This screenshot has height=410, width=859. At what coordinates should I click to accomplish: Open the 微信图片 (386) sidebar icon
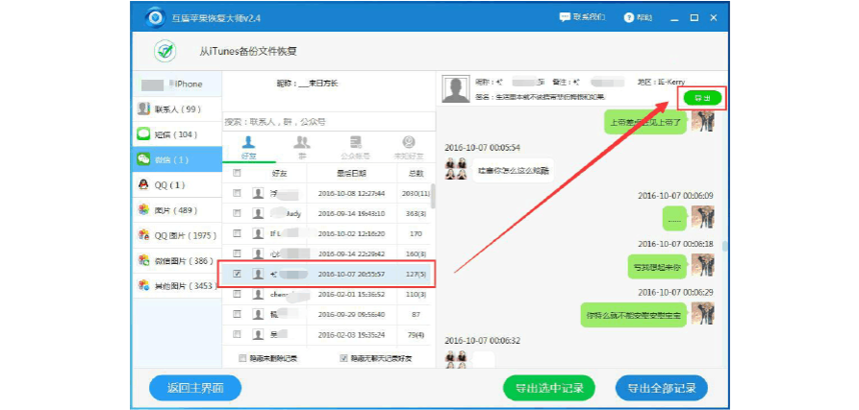coord(143,260)
